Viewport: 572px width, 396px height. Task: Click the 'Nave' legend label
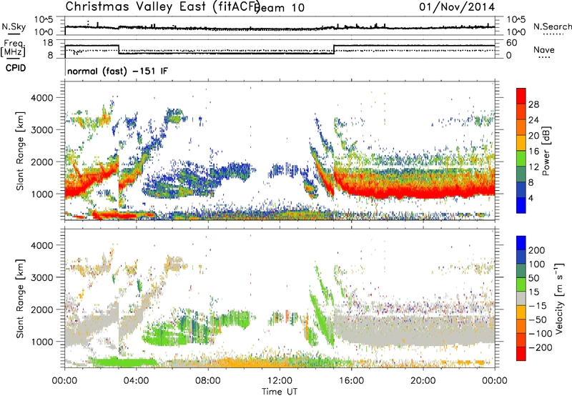(544, 49)
